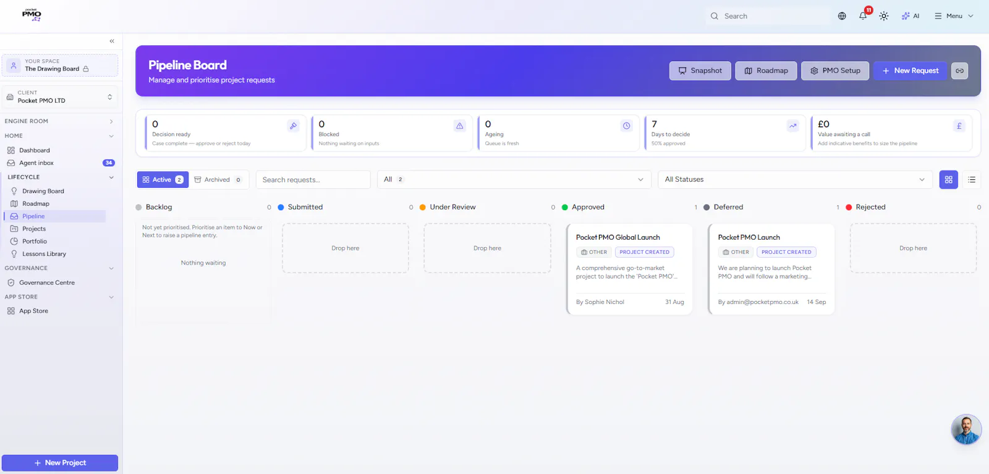The image size is (989, 474).
Task: Click the Backlog column header
Action: tap(159, 208)
